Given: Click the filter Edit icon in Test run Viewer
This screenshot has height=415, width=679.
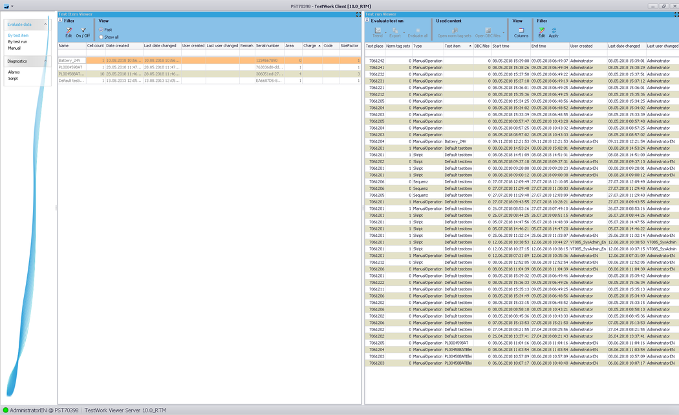Looking at the screenshot, I should pyautogui.click(x=542, y=31).
